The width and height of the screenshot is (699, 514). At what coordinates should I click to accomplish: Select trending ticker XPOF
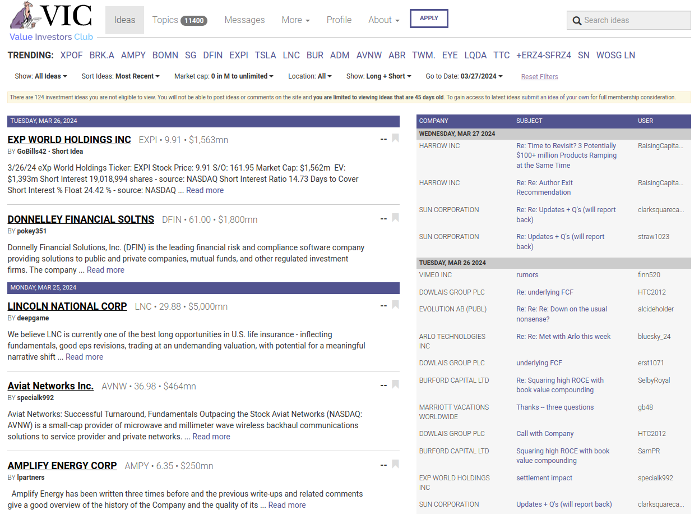[x=71, y=55]
